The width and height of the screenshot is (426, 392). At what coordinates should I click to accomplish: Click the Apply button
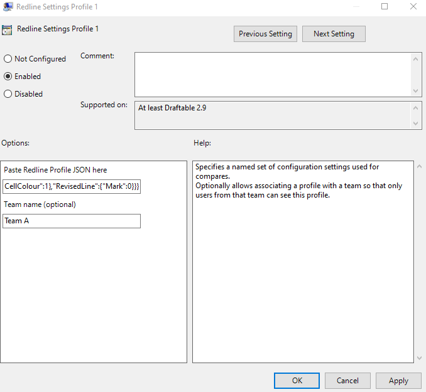point(398,380)
